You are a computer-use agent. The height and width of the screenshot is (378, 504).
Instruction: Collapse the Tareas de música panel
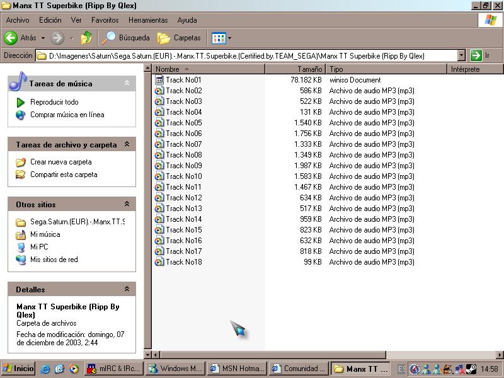point(127,83)
